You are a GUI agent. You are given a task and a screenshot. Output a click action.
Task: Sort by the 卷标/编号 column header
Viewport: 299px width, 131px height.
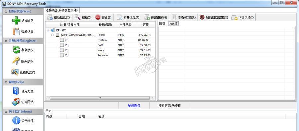coord(105,25)
